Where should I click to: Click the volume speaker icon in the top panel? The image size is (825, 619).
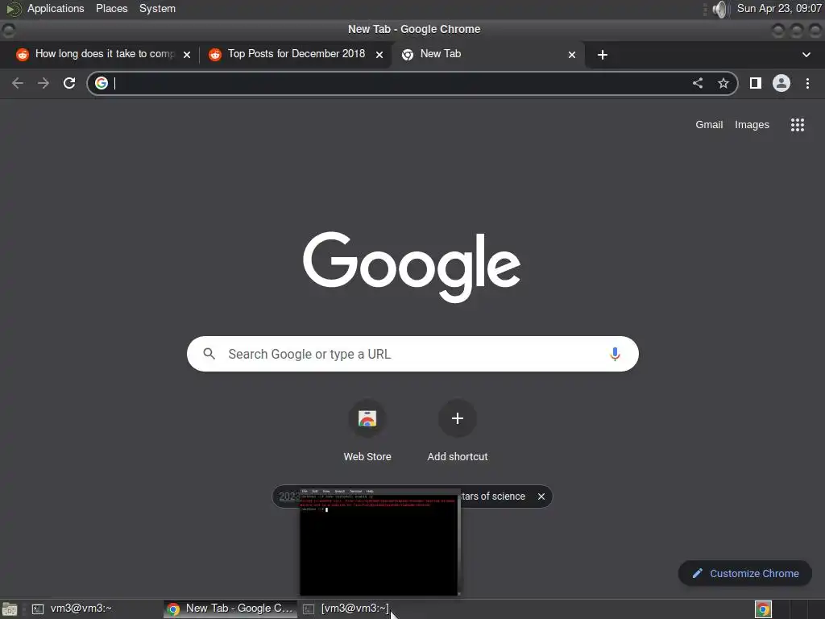[719, 9]
